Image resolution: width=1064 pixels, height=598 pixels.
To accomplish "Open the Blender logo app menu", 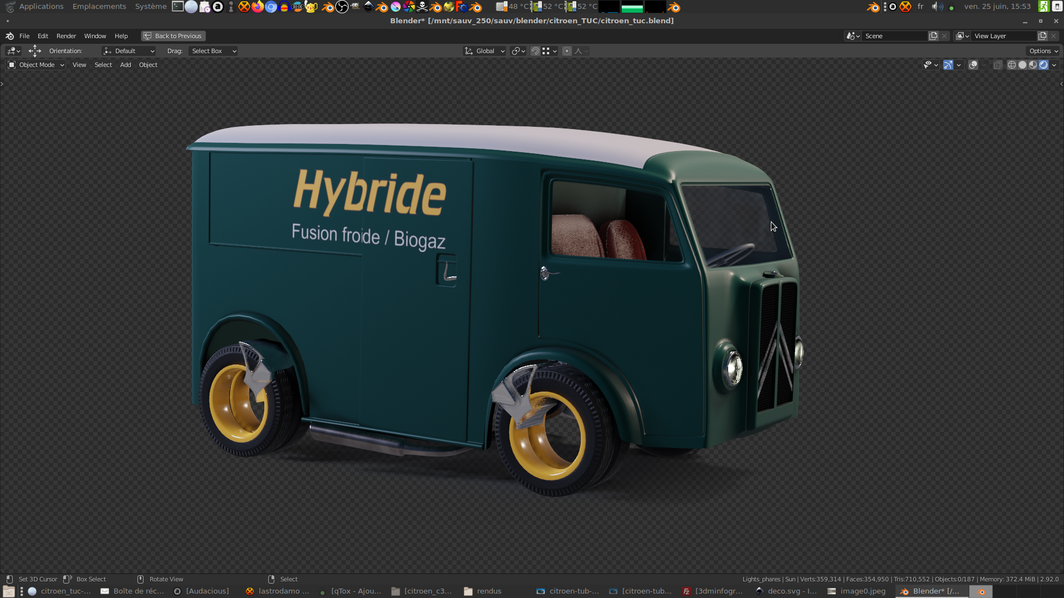I will click(10, 36).
